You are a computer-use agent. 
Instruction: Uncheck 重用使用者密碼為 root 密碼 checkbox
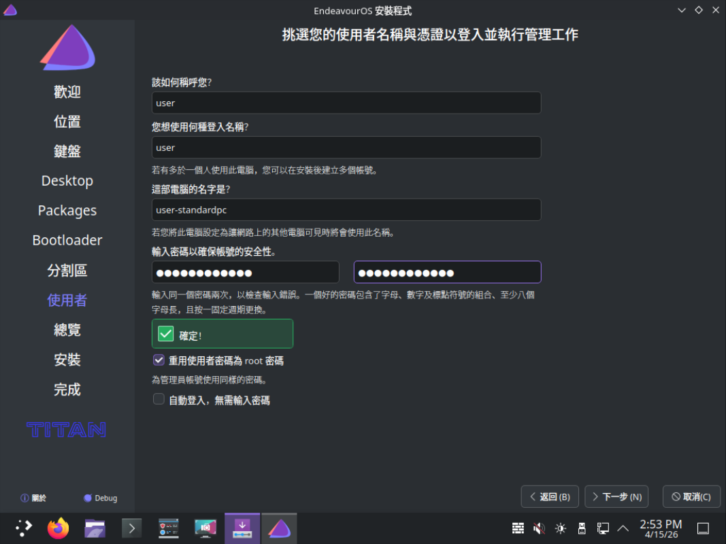click(159, 360)
